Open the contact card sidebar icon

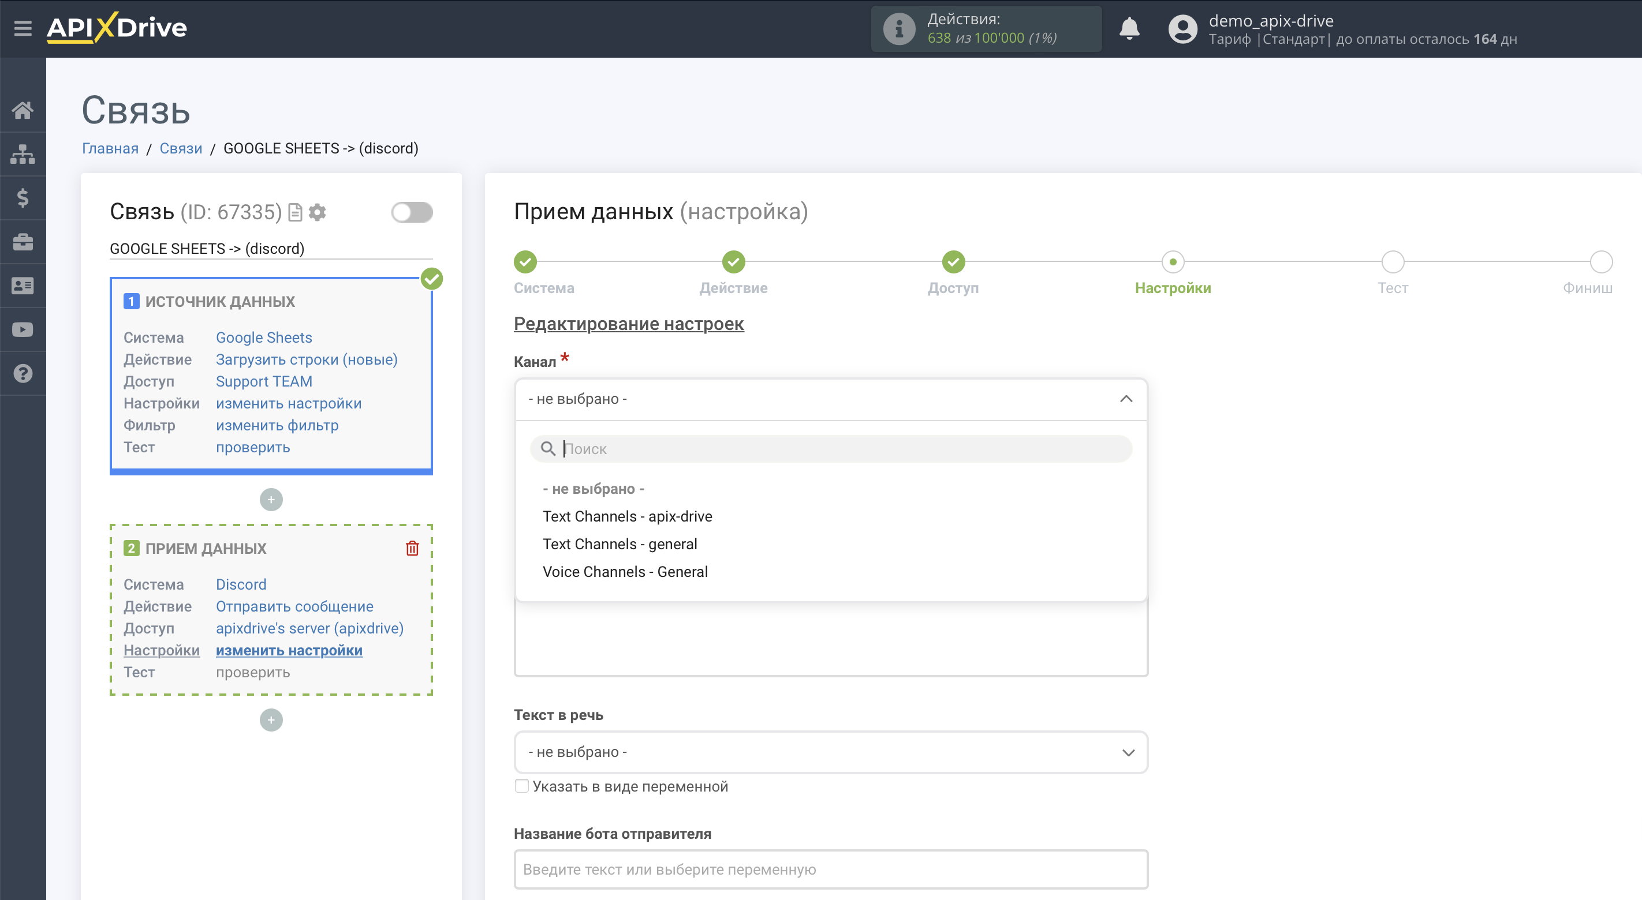click(x=23, y=286)
